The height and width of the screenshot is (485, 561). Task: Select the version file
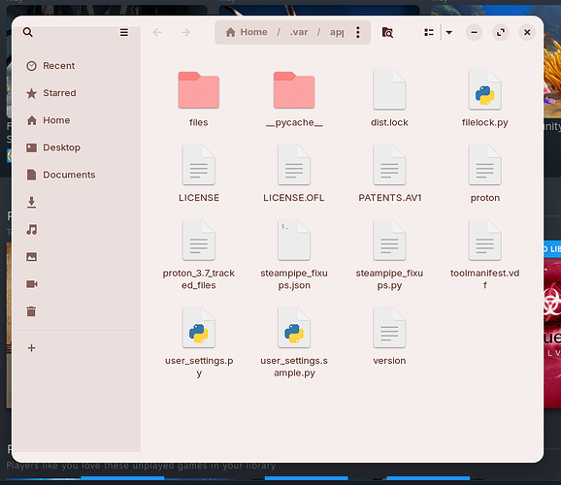pyautogui.click(x=389, y=337)
